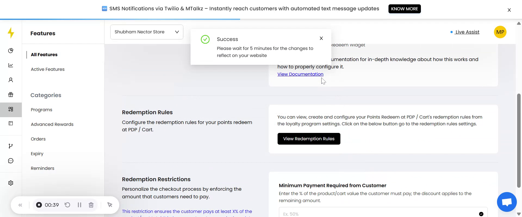Stop the screen recording

pos(39,205)
